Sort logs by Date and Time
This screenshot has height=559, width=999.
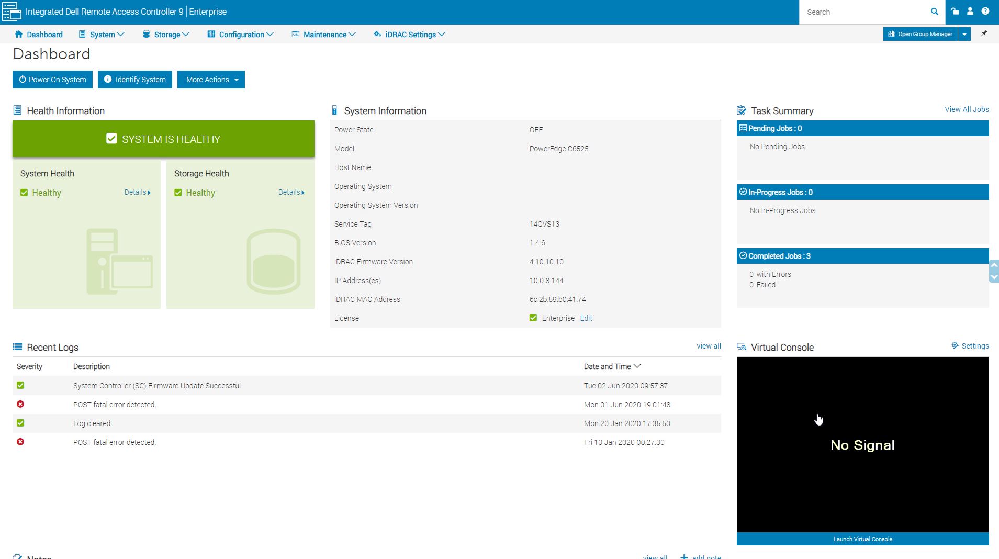pyautogui.click(x=612, y=366)
